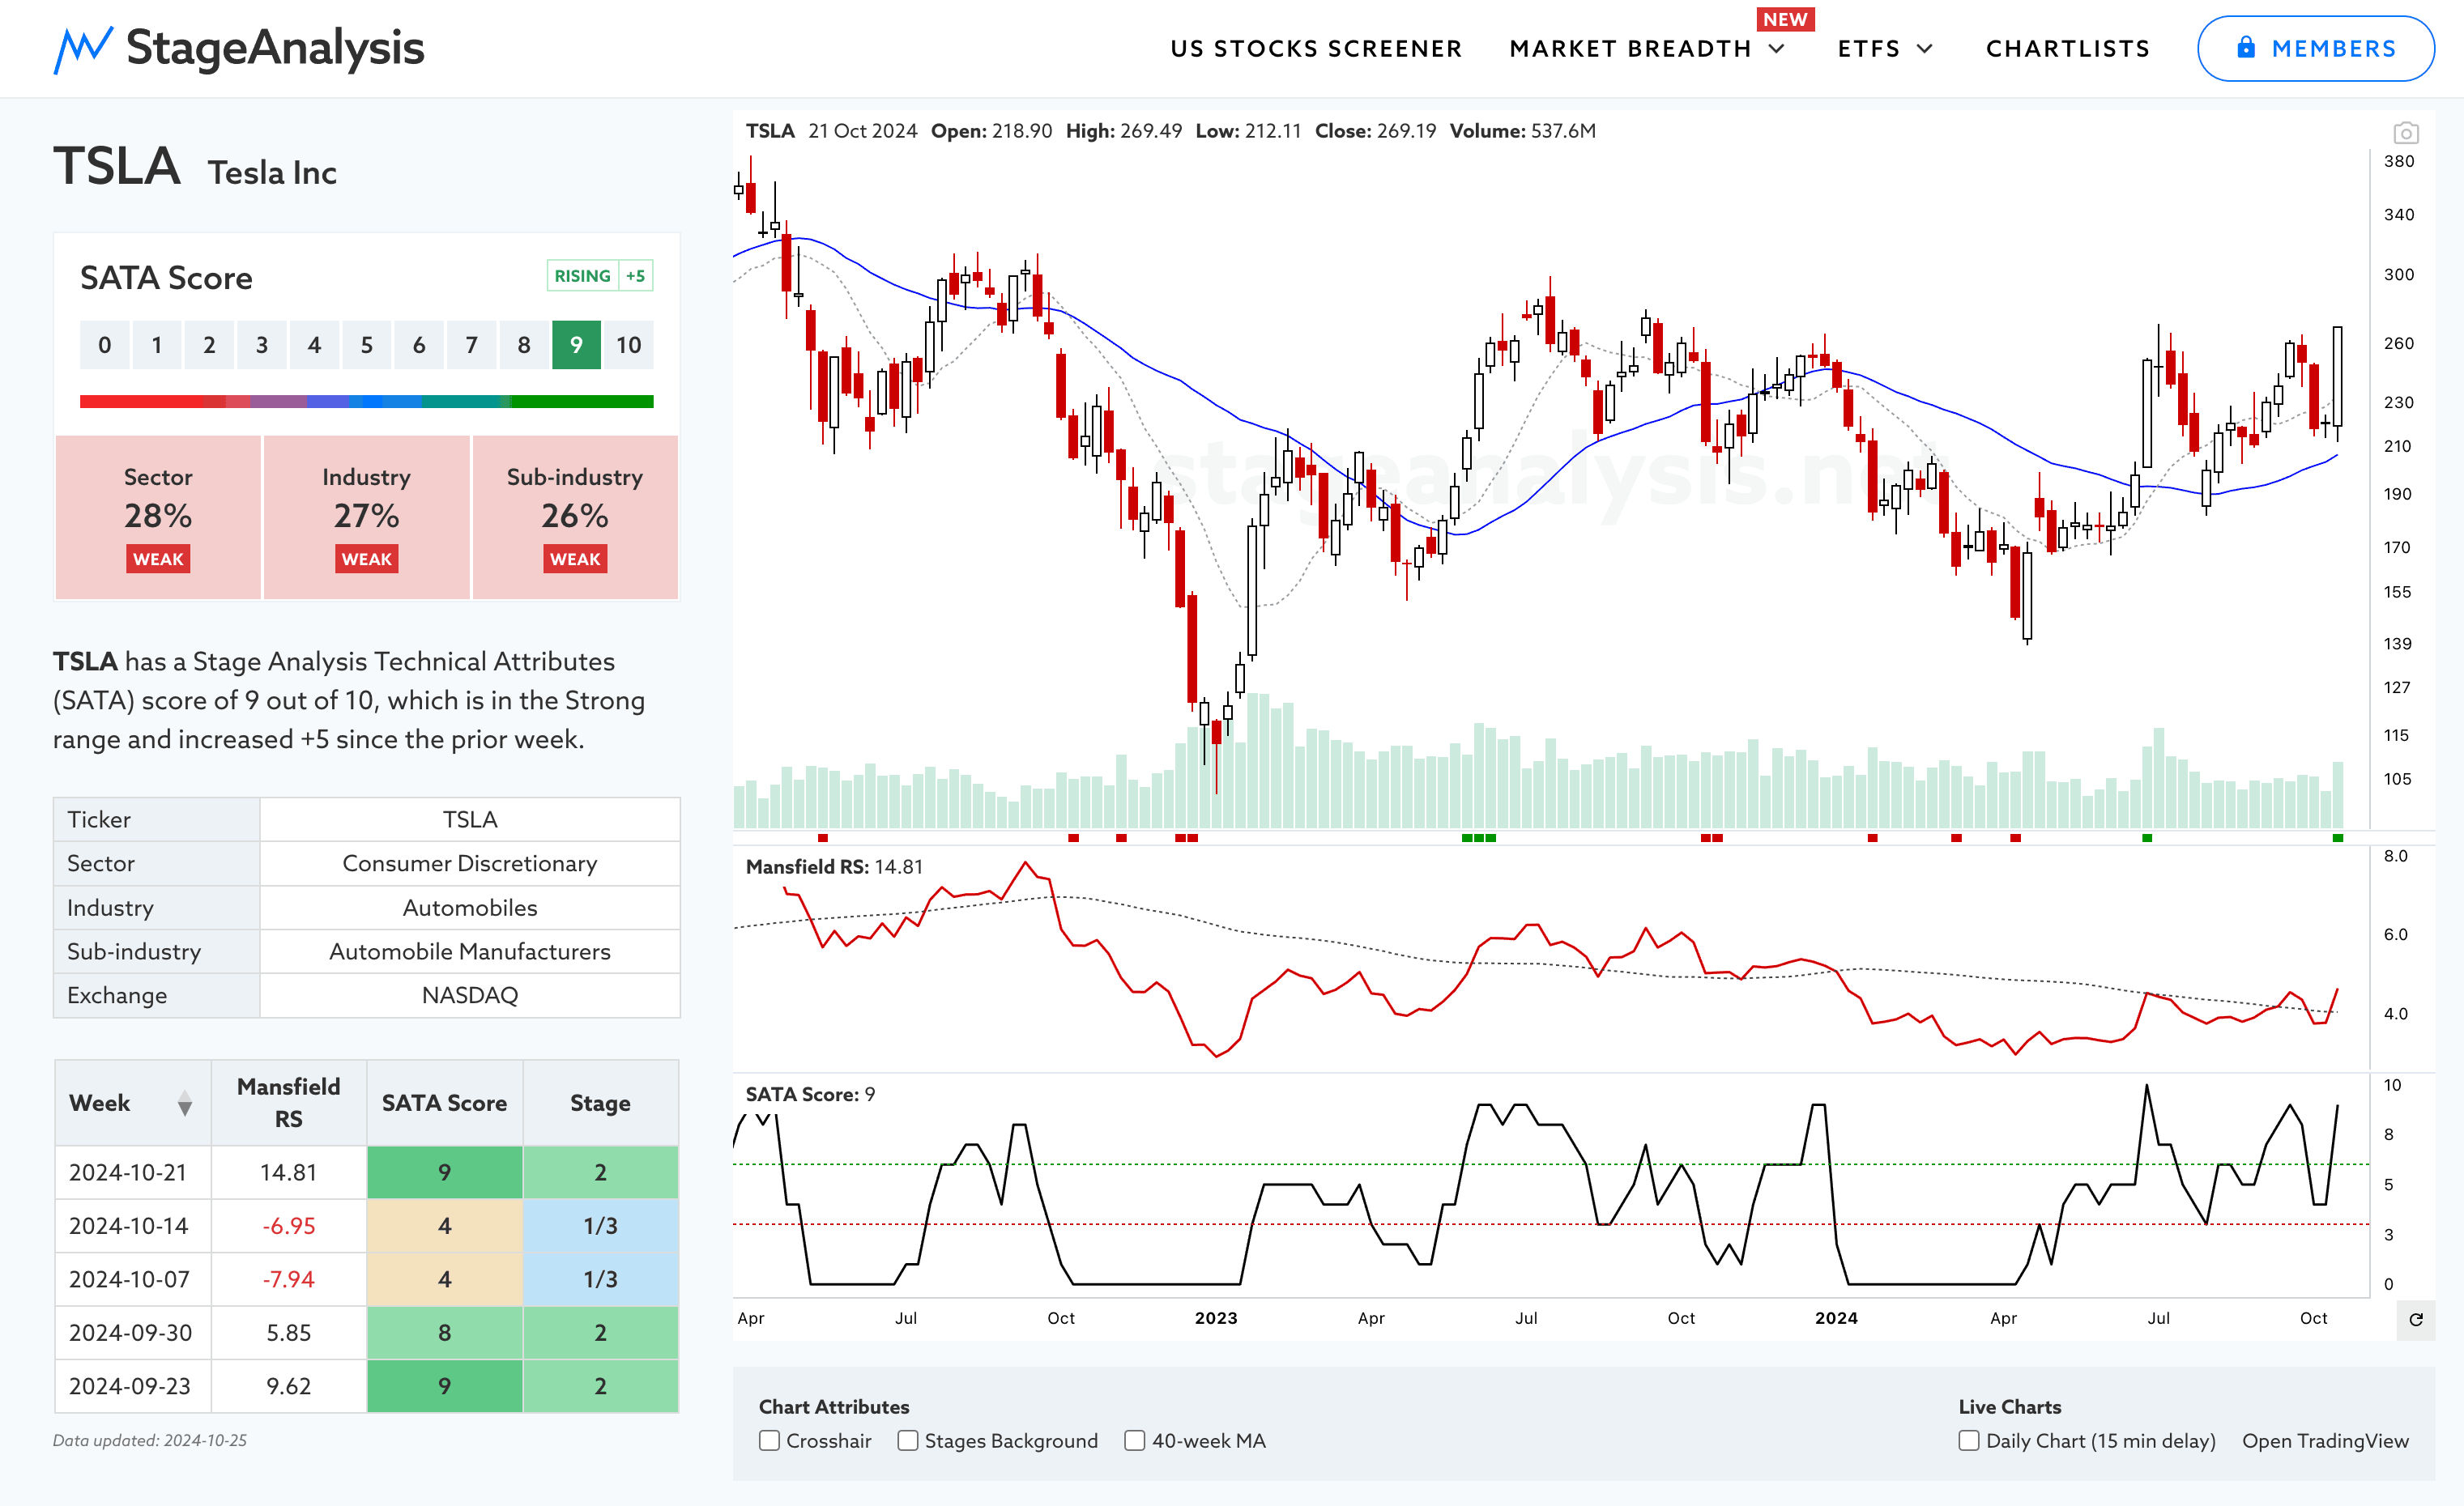Click the SATA Score: 9 chart label

click(x=810, y=1094)
